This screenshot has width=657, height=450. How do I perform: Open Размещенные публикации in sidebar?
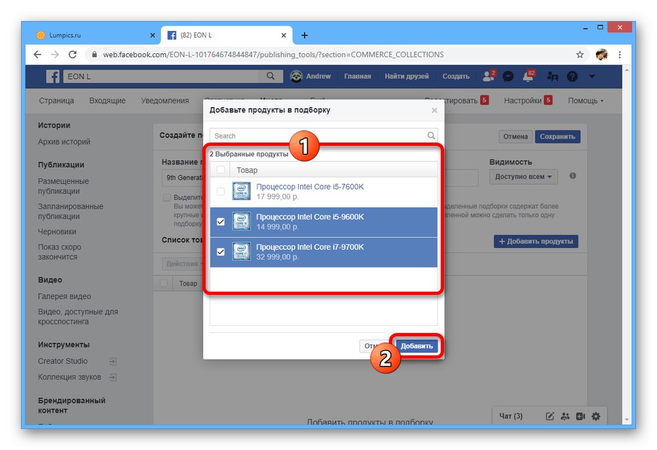click(x=63, y=186)
